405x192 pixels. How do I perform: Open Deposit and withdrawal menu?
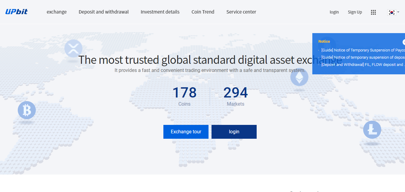click(104, 12)
